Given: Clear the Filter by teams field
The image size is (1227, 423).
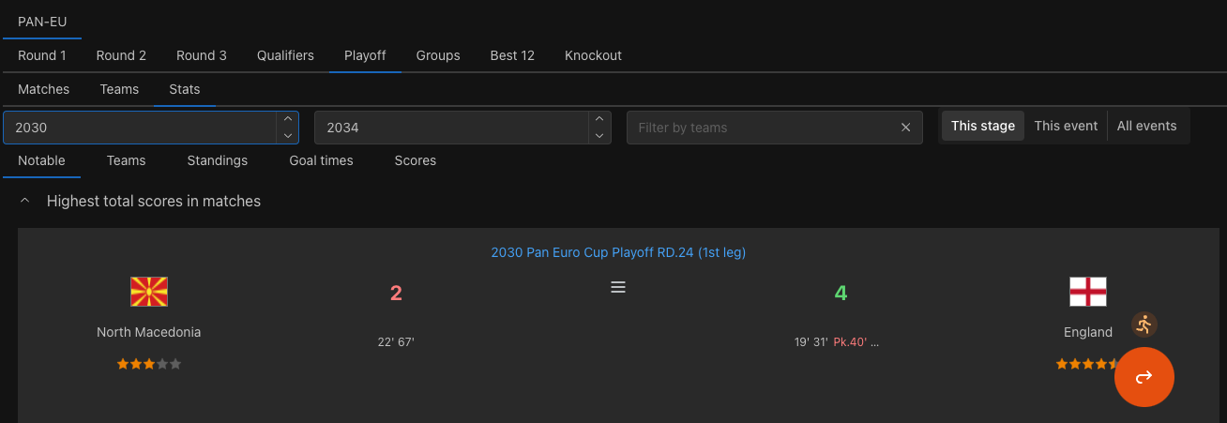Looking at the screenshot, I should coord(905,128).
